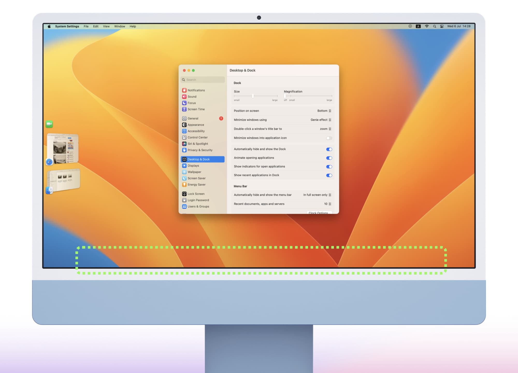Disable Automatically hide and show the Dock

point(329,149)
